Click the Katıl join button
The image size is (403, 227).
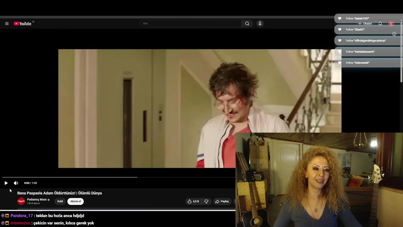[60, 201]
